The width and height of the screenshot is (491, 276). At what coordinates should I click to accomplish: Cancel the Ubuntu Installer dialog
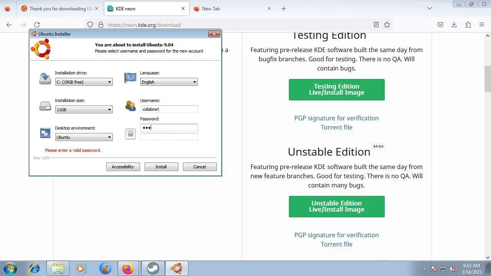(199, 167)
